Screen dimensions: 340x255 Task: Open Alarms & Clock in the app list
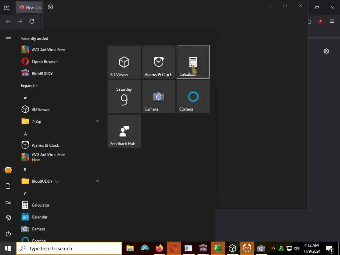pos(60,145)
